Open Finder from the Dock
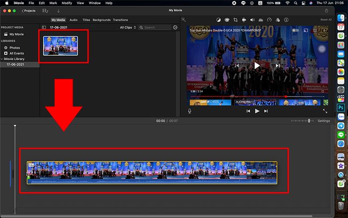Screen dimensions: 348x218 click(341, 18)
